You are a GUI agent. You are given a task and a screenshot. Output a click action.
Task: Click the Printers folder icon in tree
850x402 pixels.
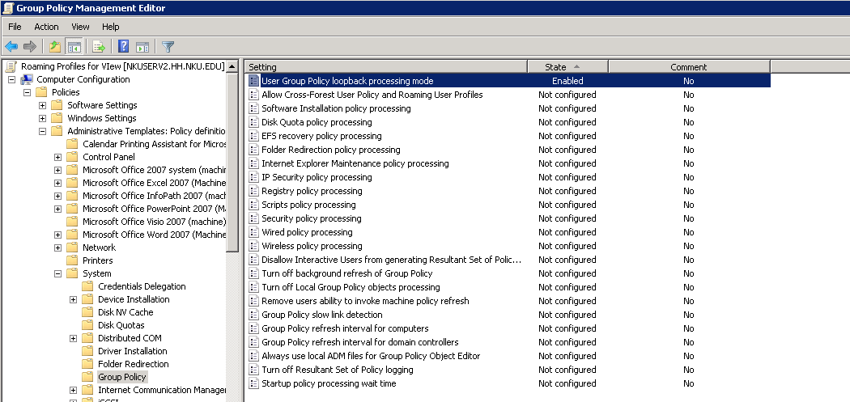click(x=72, y=260)
